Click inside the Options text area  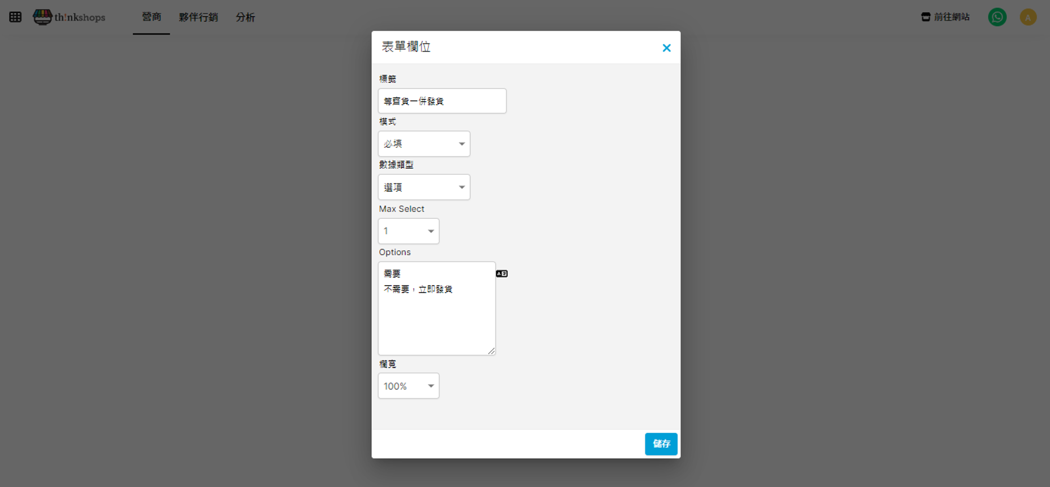[x=436, y=322]
